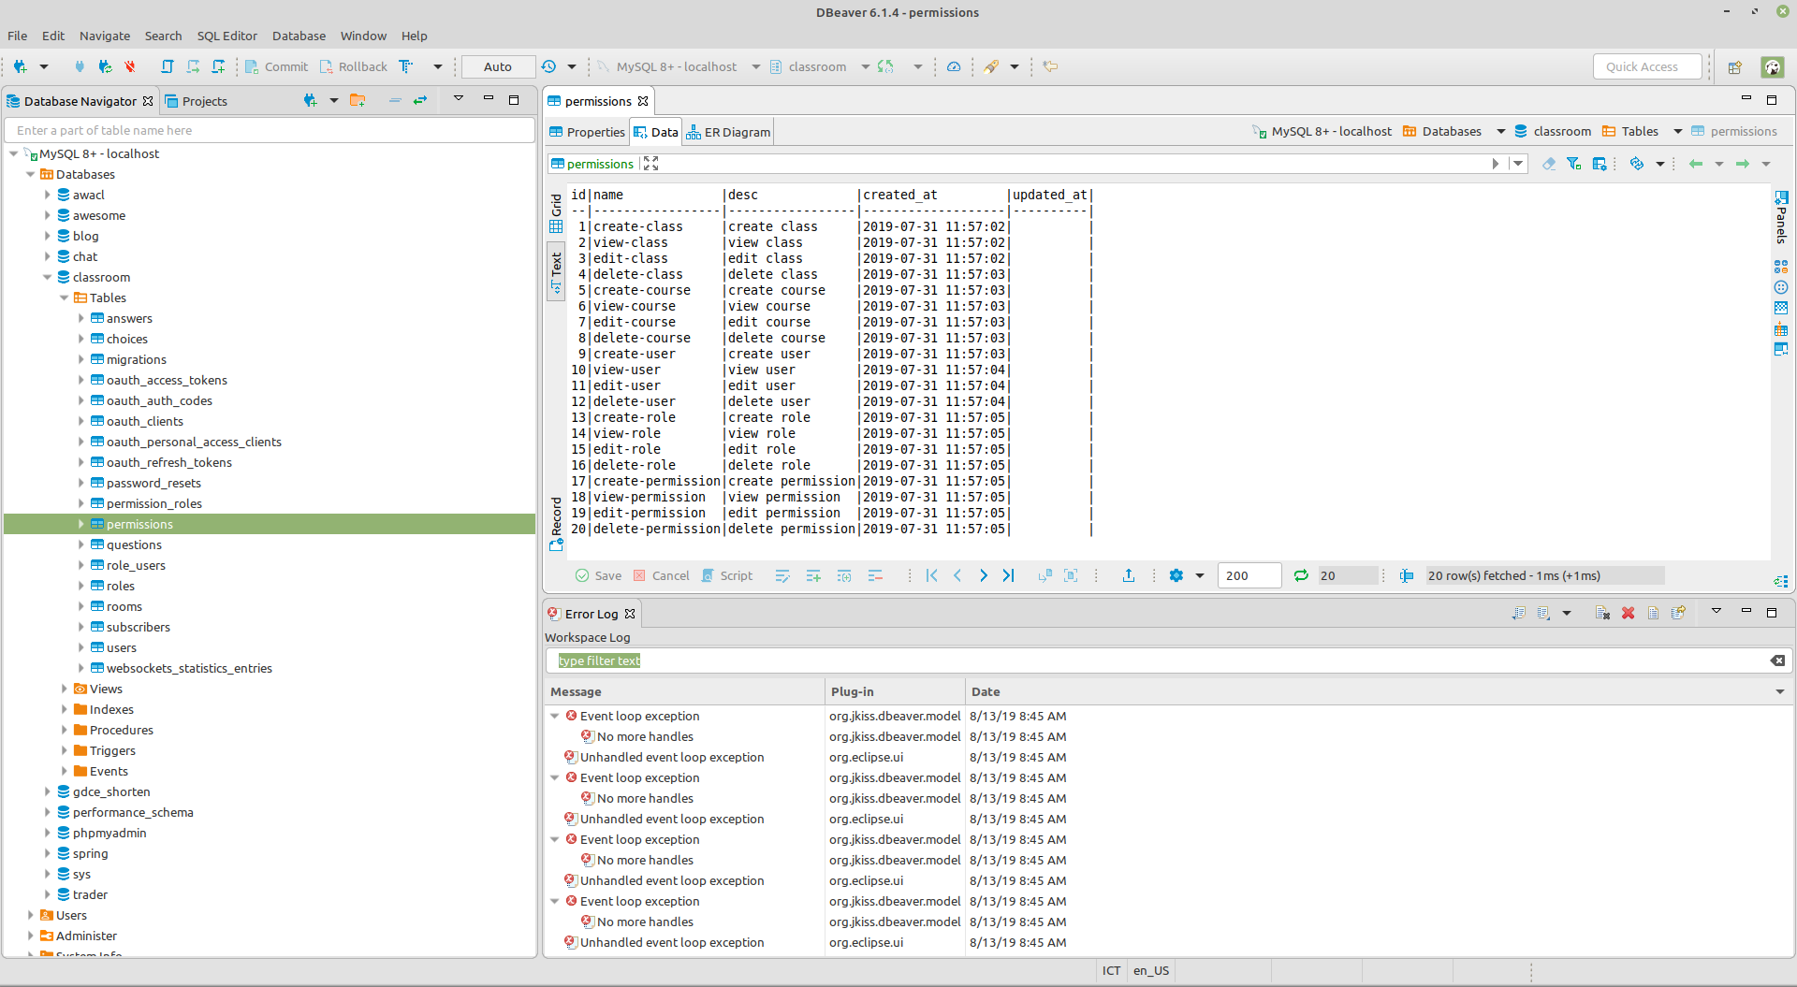
Task: Switch to the ER Diagram tab
Action: click(729, 132)
